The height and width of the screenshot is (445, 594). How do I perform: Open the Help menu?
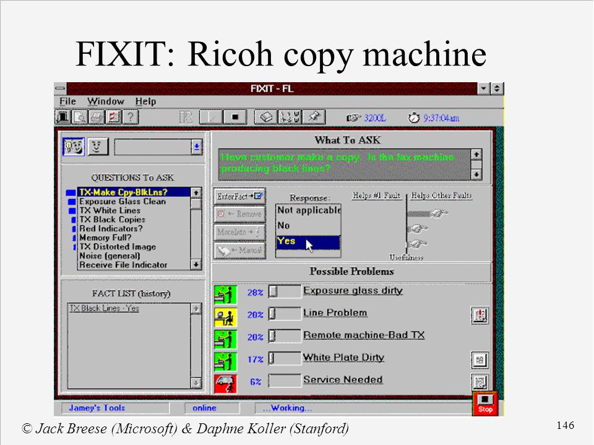146,101
